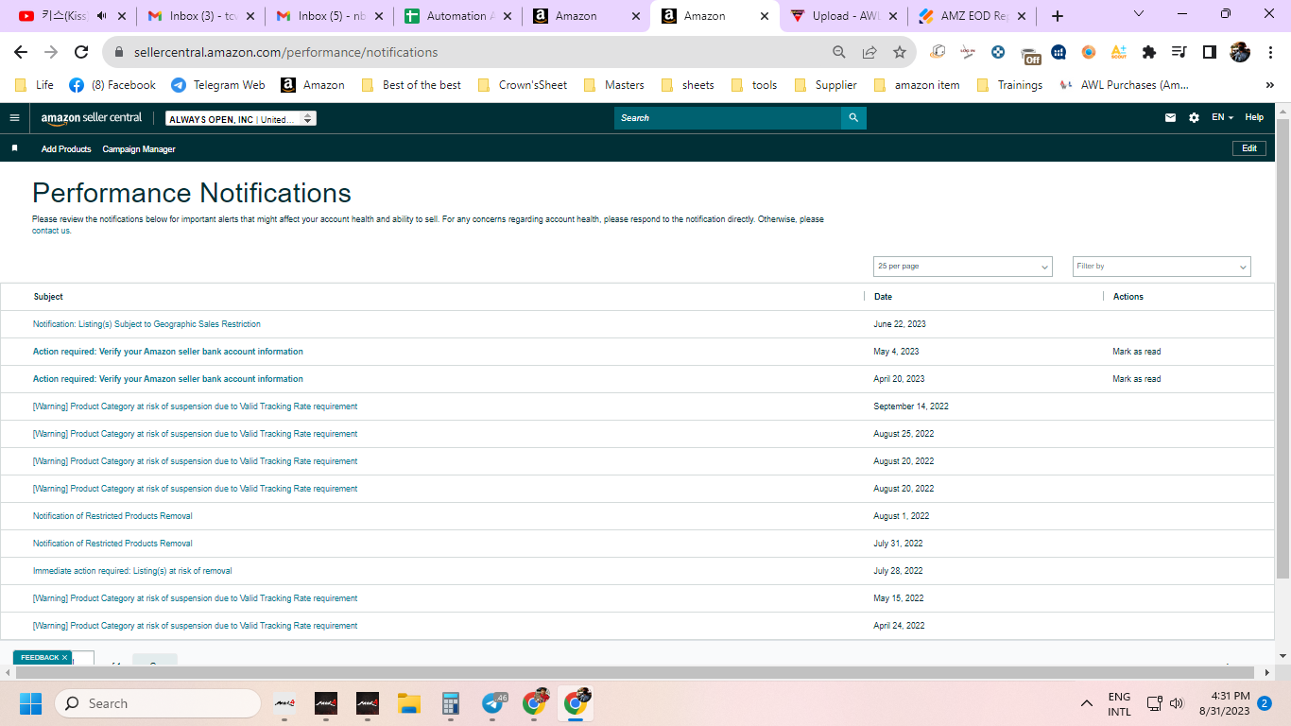Viewport: 1291px width, 726px height.
Task: Click the Windows taskbar Search box
Action: click(x=158, y=703)
